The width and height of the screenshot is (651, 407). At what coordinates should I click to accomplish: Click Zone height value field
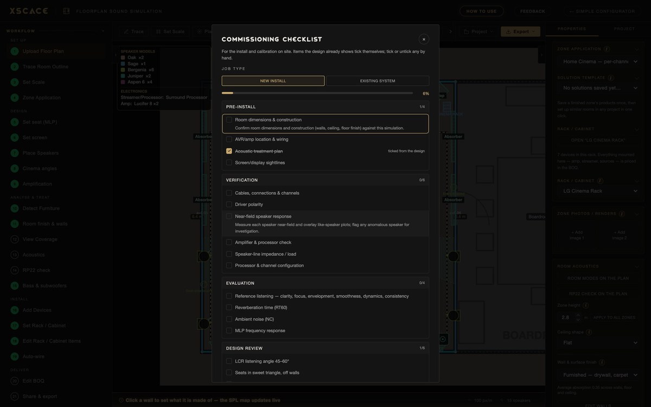pyautogui.click(x=566, y=317)
